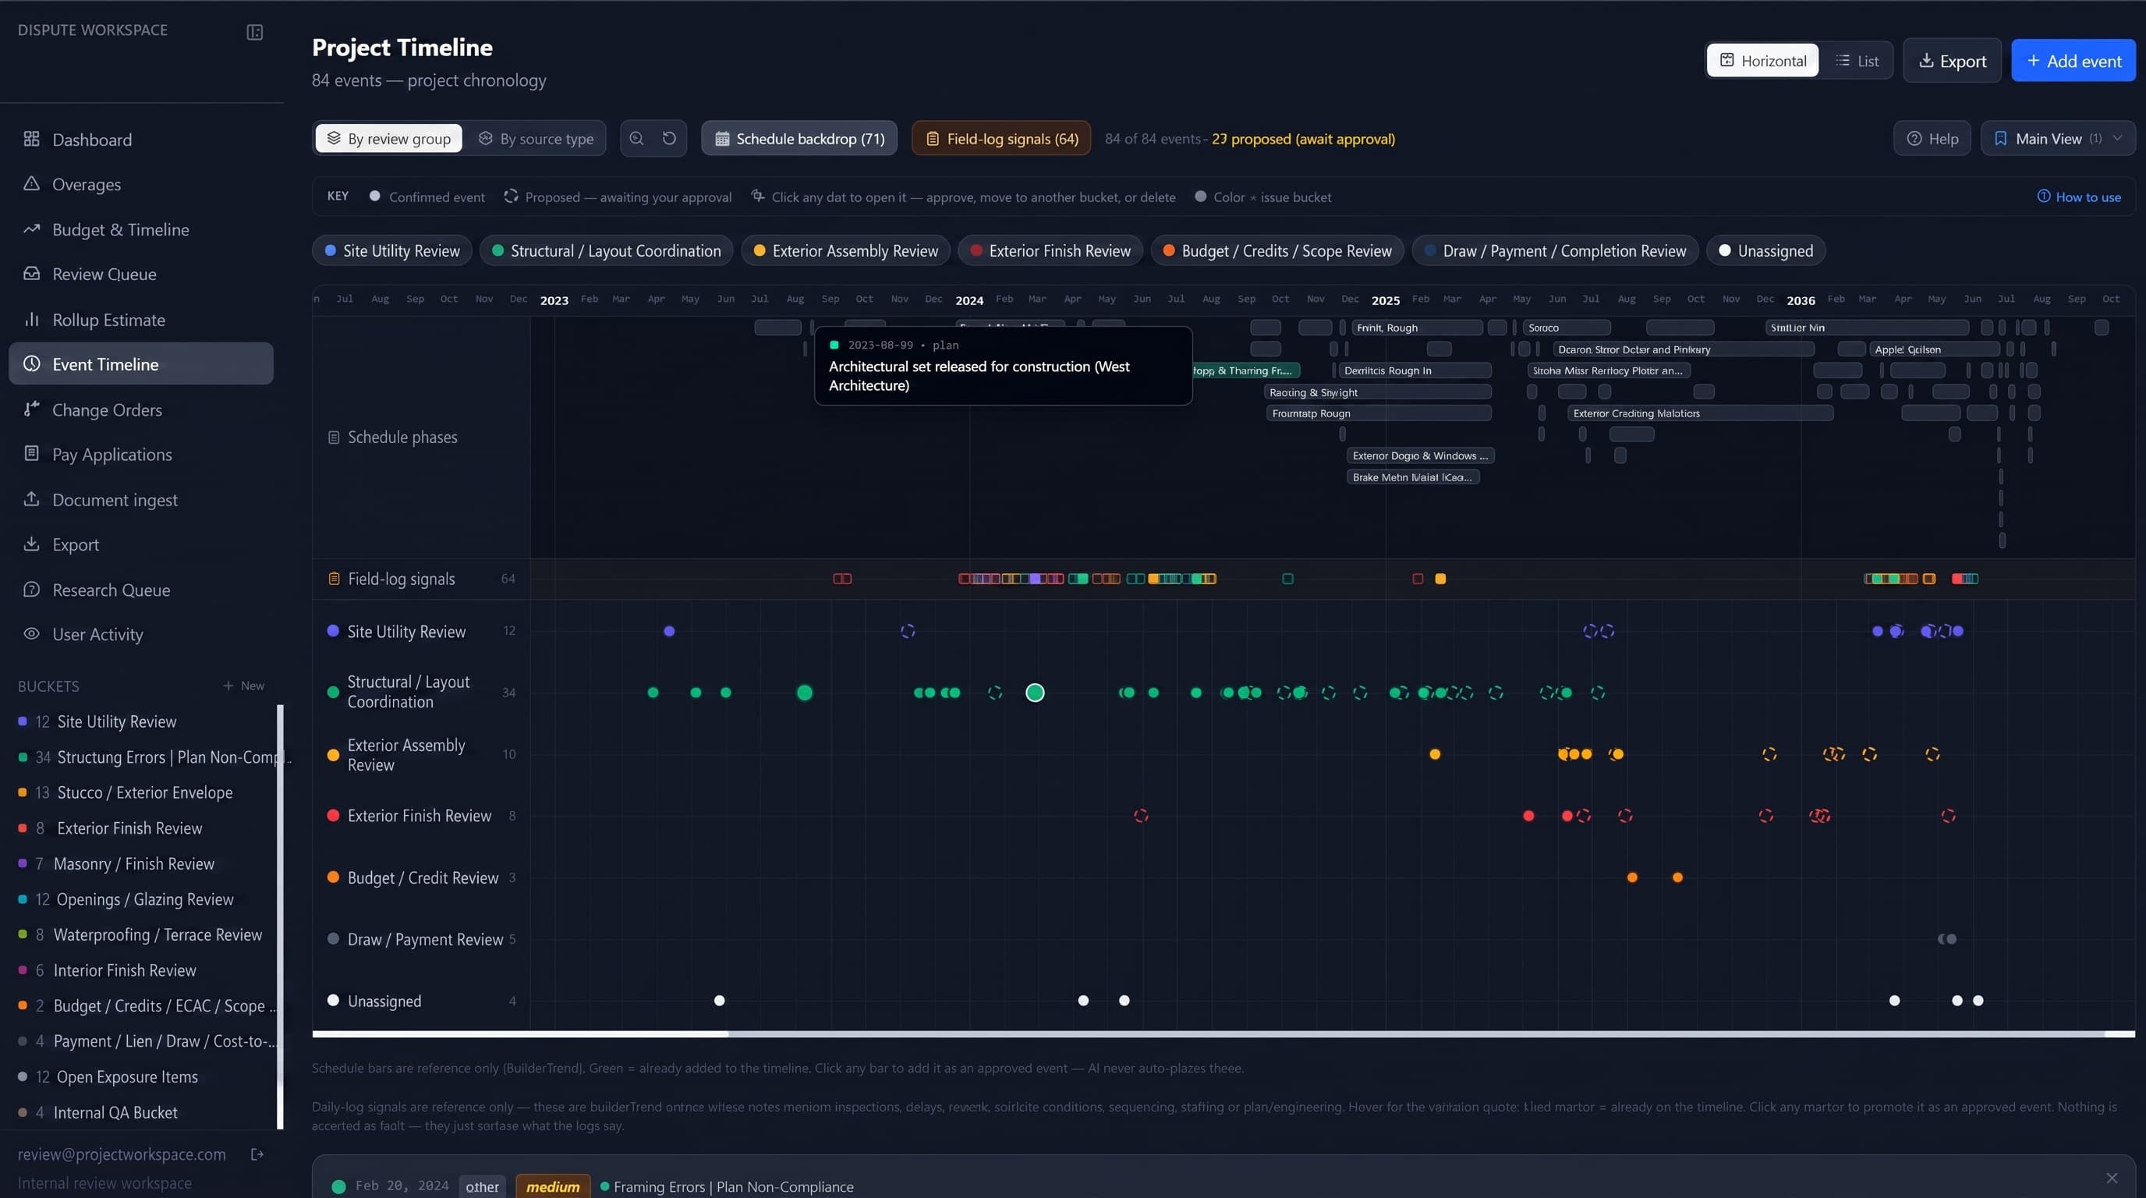This screenshot has width=2146, height=1198.
Task: Toggle Exterior Assembly Review chip
Action: click(845, 251)
